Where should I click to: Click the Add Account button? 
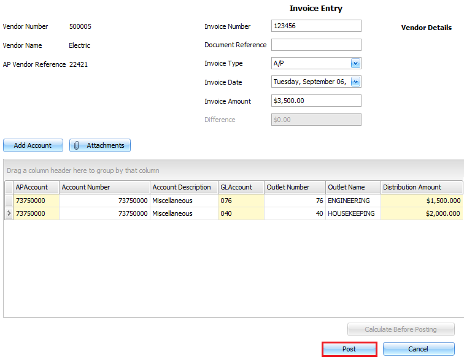33,146
